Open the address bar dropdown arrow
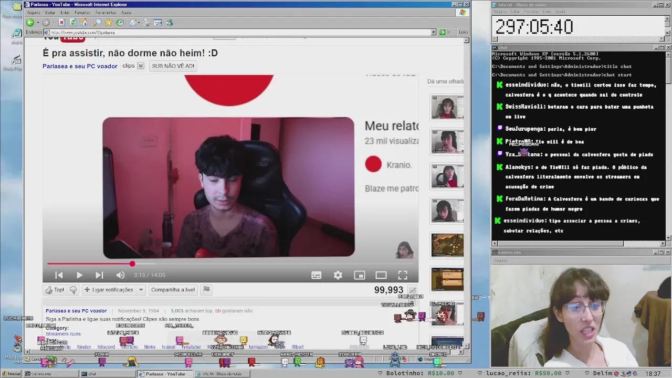Screen dimensions: 672x378 click(x=434, y=33)
